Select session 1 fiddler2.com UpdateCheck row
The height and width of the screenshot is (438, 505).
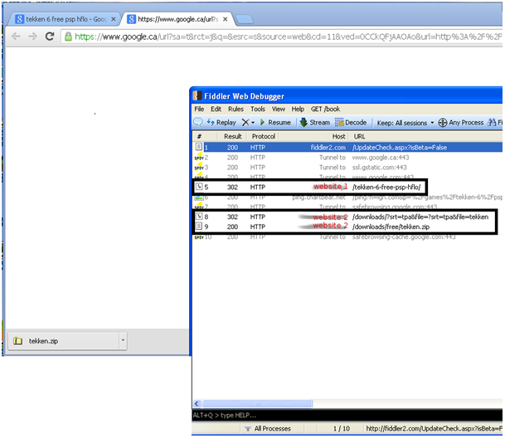[347, 148]
